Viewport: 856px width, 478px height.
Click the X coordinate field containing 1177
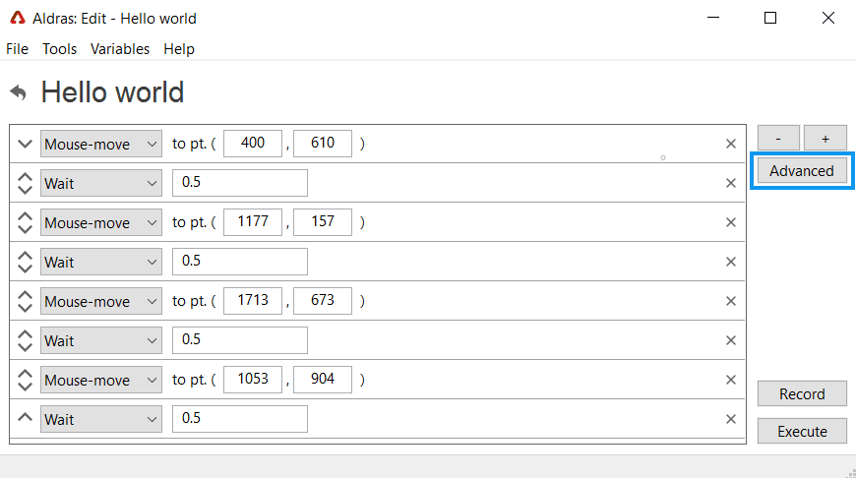pyautogui.click(x=253, y=221)
